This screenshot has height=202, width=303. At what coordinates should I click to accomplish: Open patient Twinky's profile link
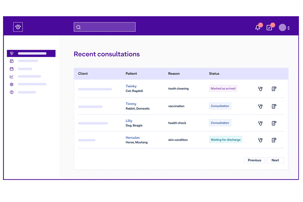(131, 86)
